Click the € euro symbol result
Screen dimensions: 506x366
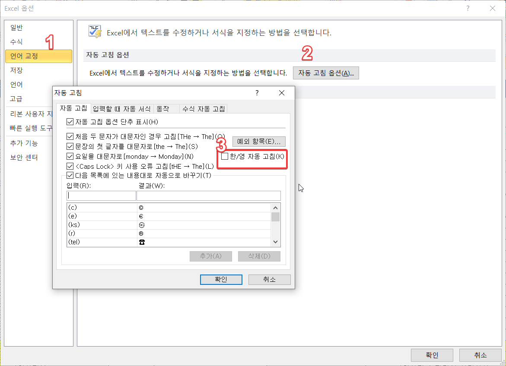[141, 216]
